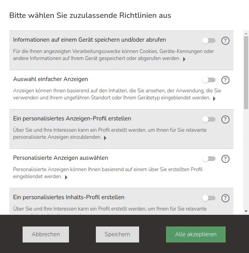Open help for 'Ein personalisiertes Inhalts-Profil erstellen'

225,198
